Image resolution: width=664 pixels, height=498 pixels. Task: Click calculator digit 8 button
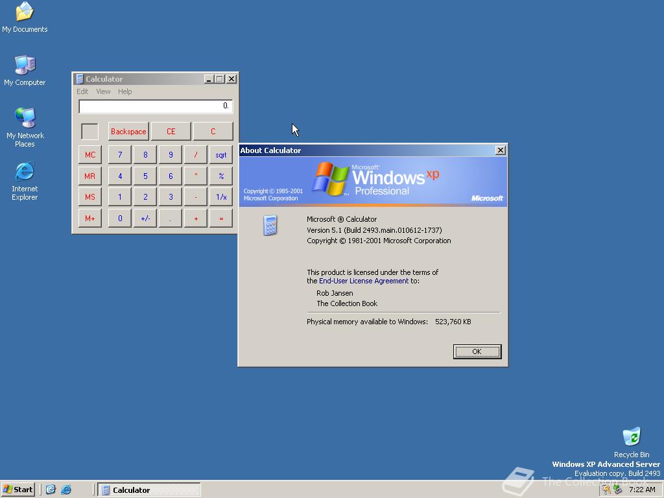click(x=145, y=154)
